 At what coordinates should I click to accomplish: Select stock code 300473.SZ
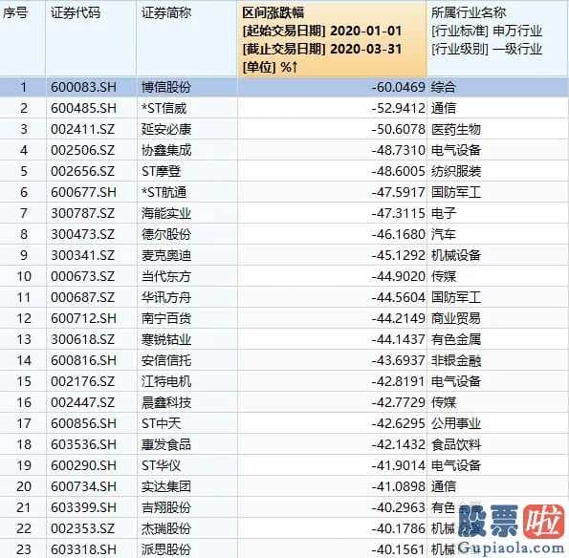coord(83,235)
